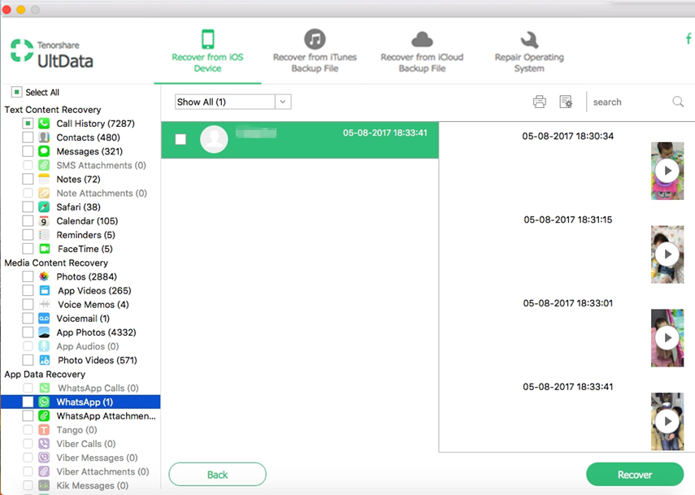
Task: Play the last video dated 05-08-2017 18:33:41
Action: pos(667,421)
